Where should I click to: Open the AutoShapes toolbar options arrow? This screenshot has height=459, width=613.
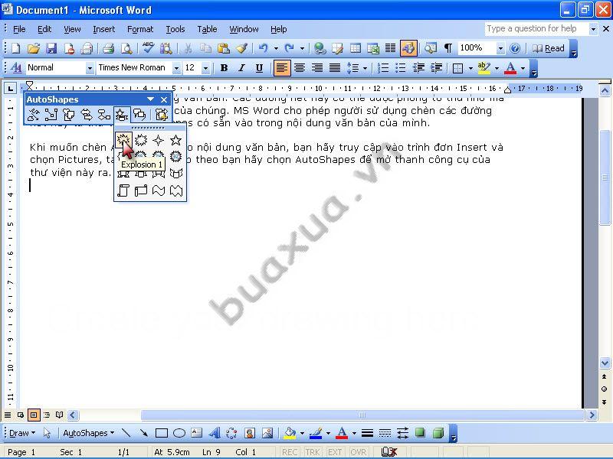pyautogui.click(x=150, y=99)
